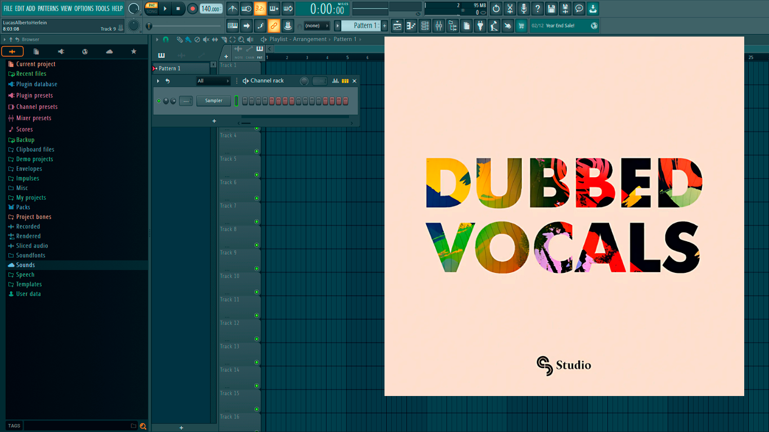769x432 pixels.
Task: Select the playlist zoom magnifier tool
Action: point(241,39)
